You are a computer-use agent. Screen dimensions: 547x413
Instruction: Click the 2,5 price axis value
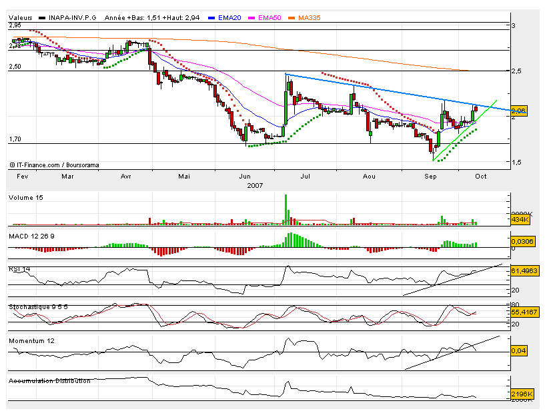tap(516, 71)
